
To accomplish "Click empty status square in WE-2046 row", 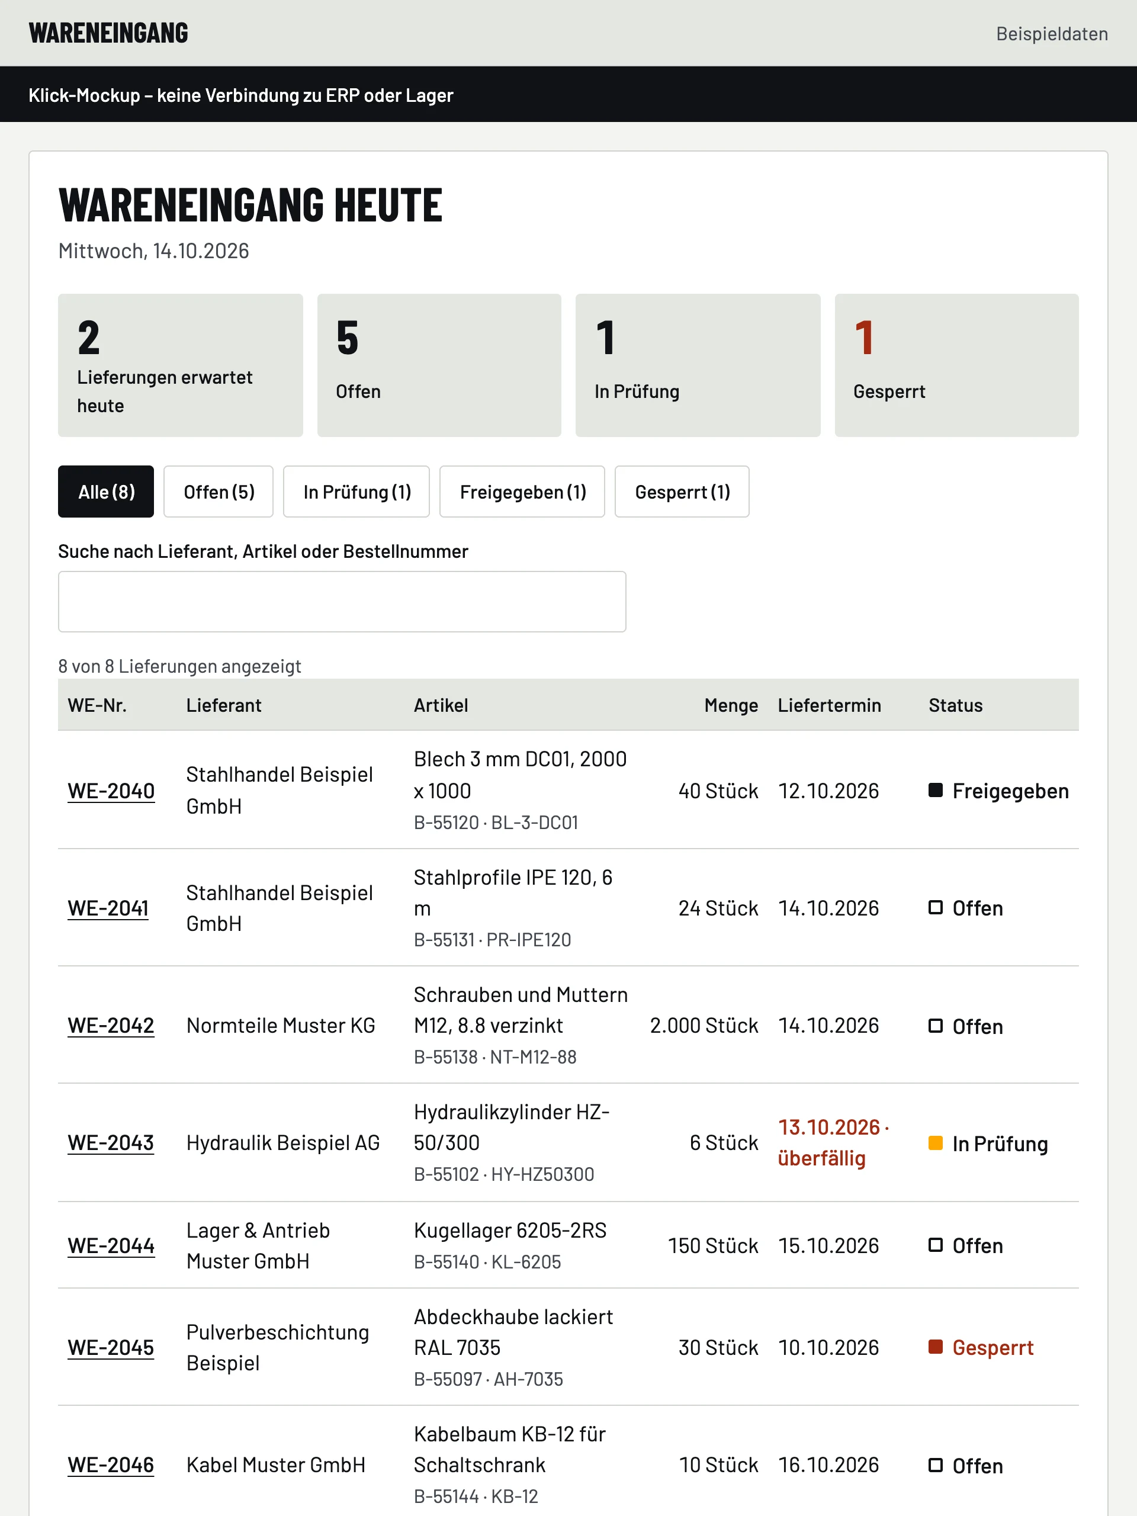I will coord(936,1464).
